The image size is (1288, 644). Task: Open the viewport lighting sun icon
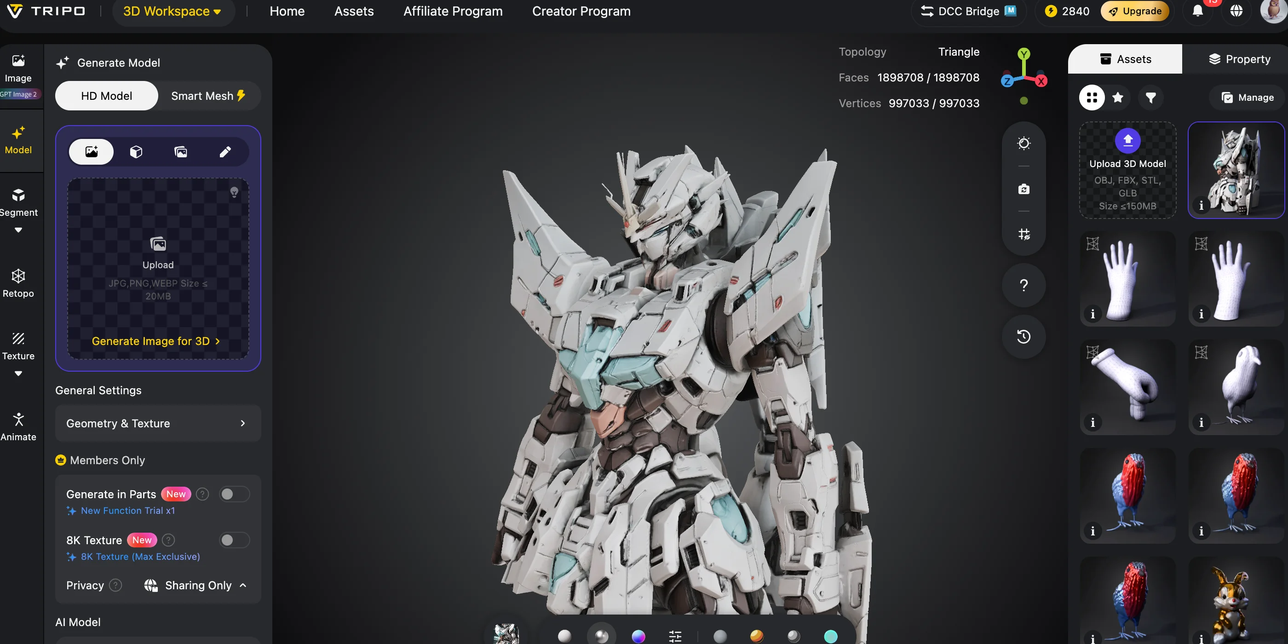click(1023, 144)
